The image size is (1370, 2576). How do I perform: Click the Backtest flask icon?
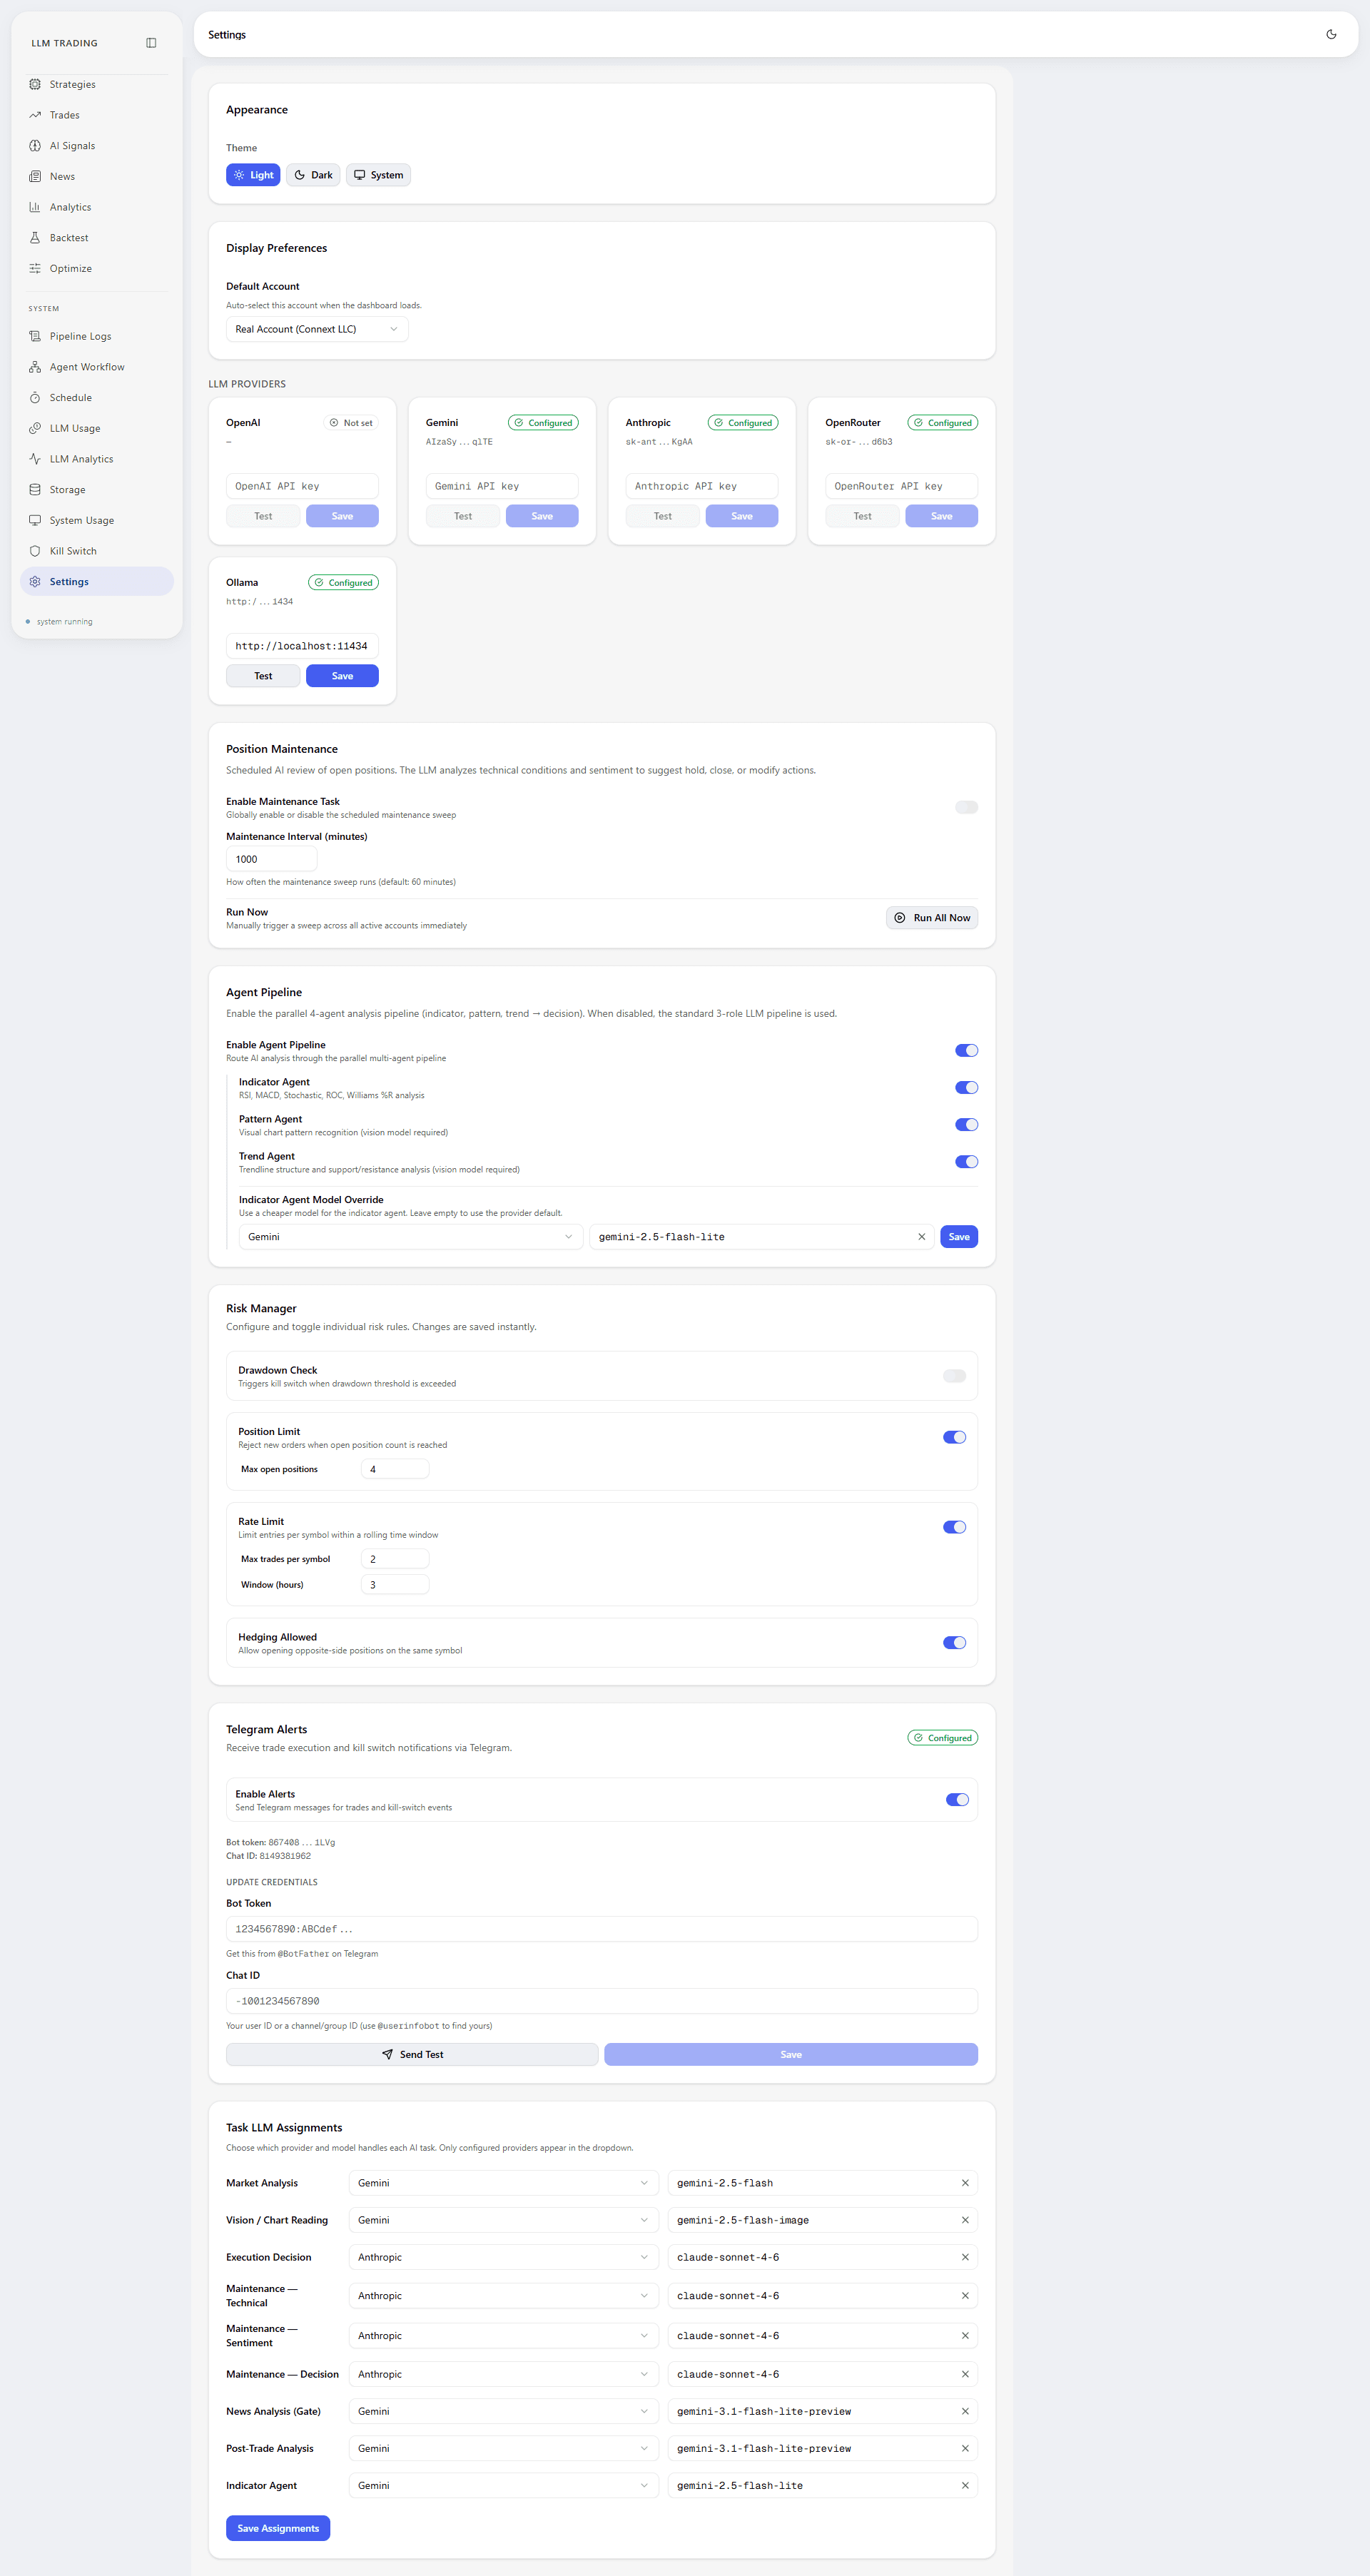tap(35, 238)
